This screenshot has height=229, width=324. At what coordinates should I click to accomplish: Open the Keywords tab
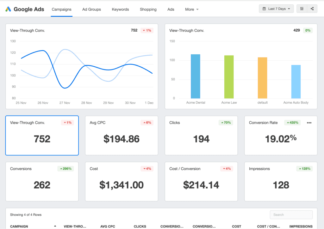[x=120, y=9]
